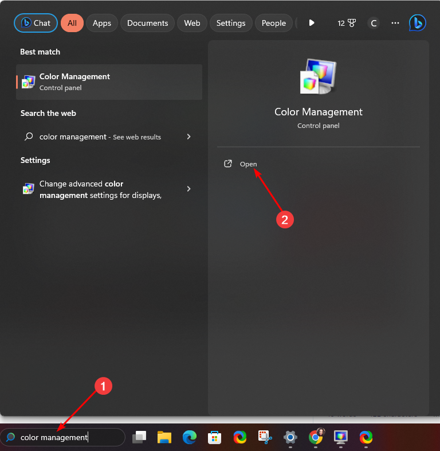Launch Snipping Tool from the taskbar
The image size is (440, 451).
pos(265,438)
